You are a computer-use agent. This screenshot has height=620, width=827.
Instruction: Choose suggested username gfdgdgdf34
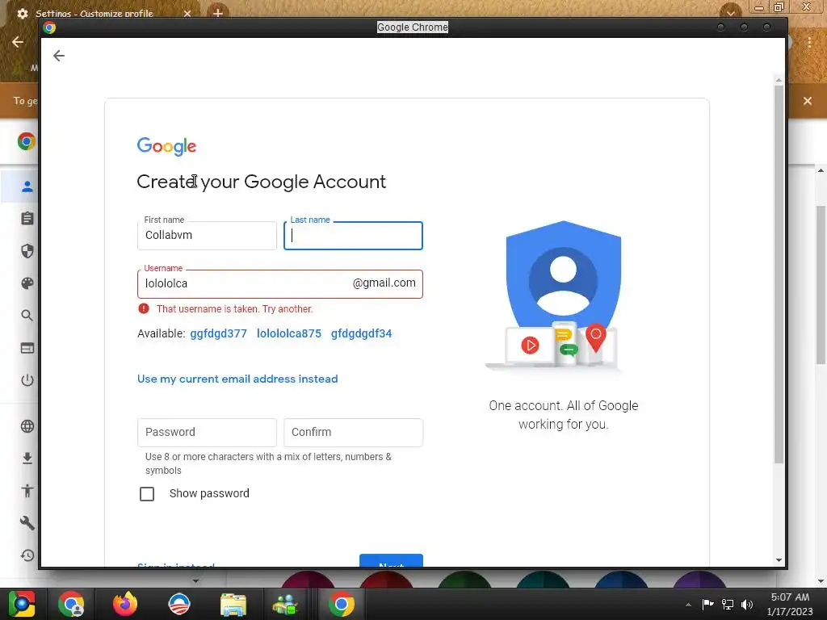point(361,333)
